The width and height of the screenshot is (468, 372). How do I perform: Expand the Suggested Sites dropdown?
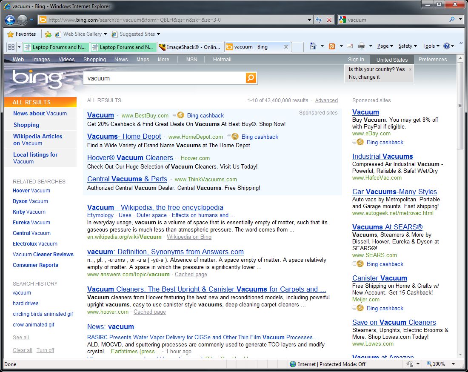click(159, 34)
